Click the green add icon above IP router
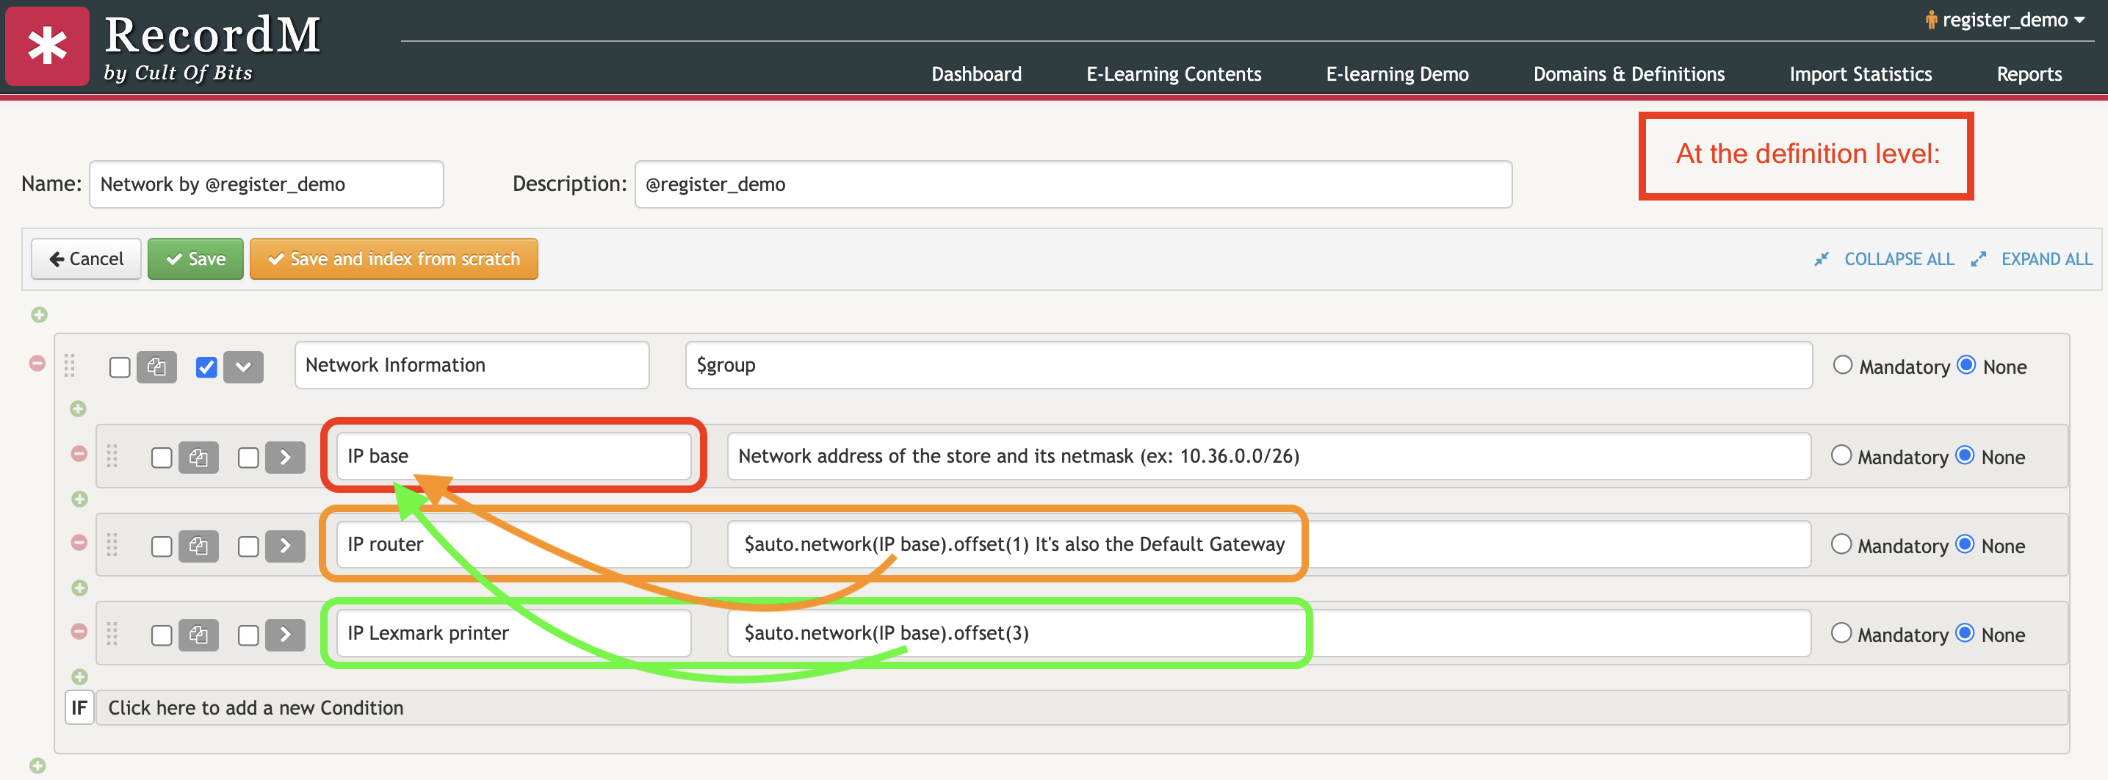This screenshot has height=780, width=2108. click(79, 499)
